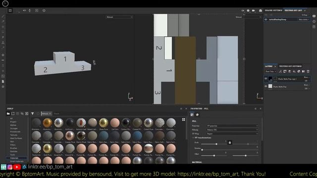This screenshot has width=317, height=178.
Task: Switch to the Layers tab
Action: tap(268, 66)
